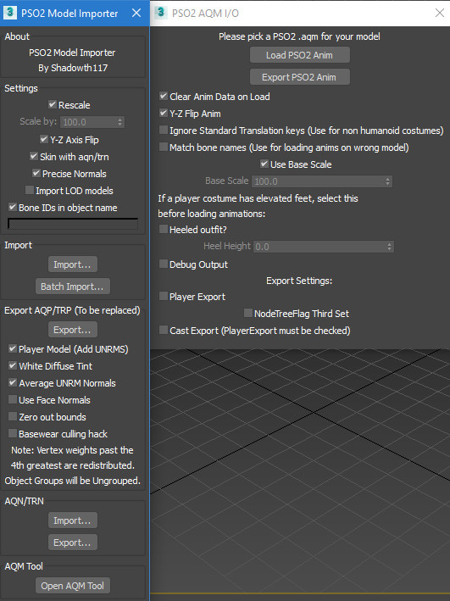Close the PSO2 AQM I/O window
The image size is (450, 601).
coord(440,13)
